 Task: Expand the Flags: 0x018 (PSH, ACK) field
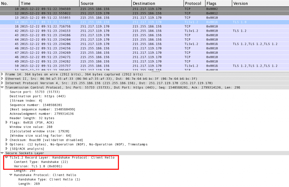click(7, 122)
